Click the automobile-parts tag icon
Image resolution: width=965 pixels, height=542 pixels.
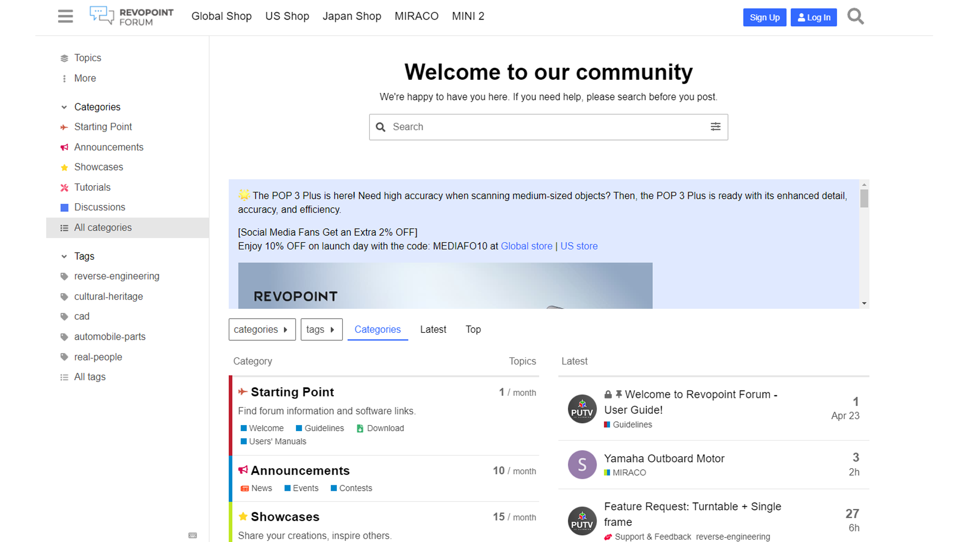[x=64, y=337]
